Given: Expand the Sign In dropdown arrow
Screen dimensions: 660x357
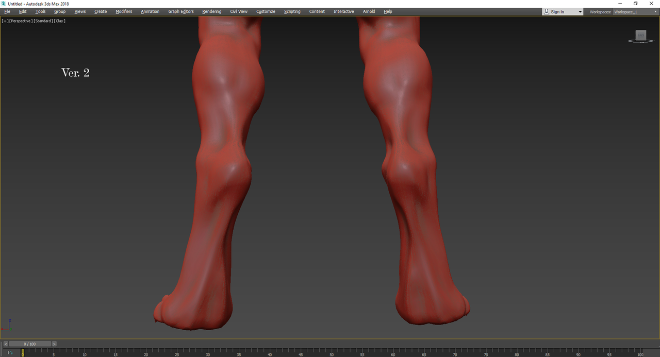Looking at the screenshot, I should 580,12.
